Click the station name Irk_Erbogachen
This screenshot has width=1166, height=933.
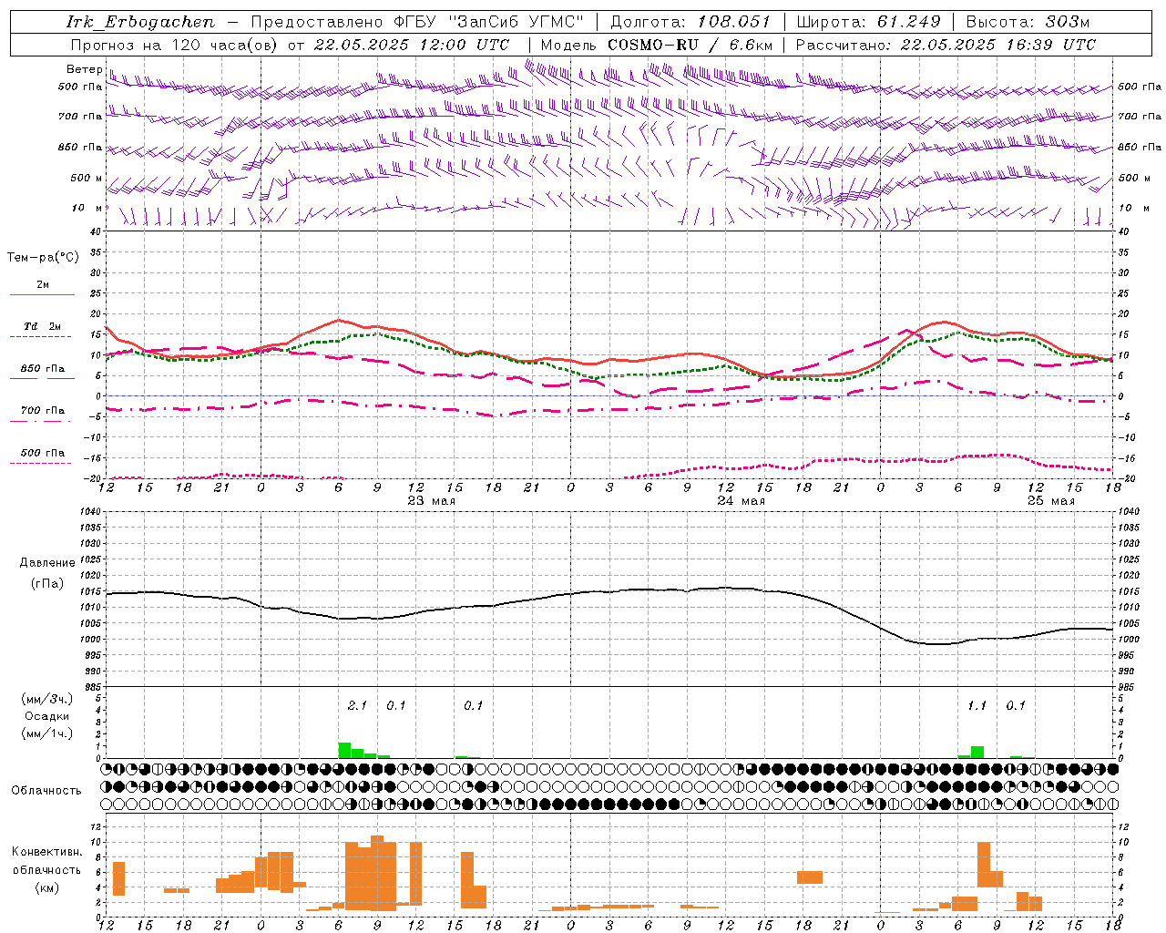[x=140, y=22]
